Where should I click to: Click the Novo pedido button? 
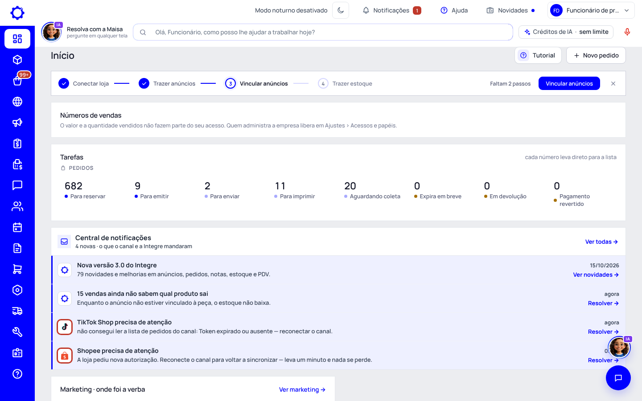[x=596, y=55]
